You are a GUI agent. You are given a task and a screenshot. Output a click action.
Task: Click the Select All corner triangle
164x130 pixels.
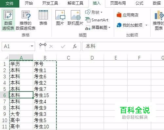click(6, 58)
